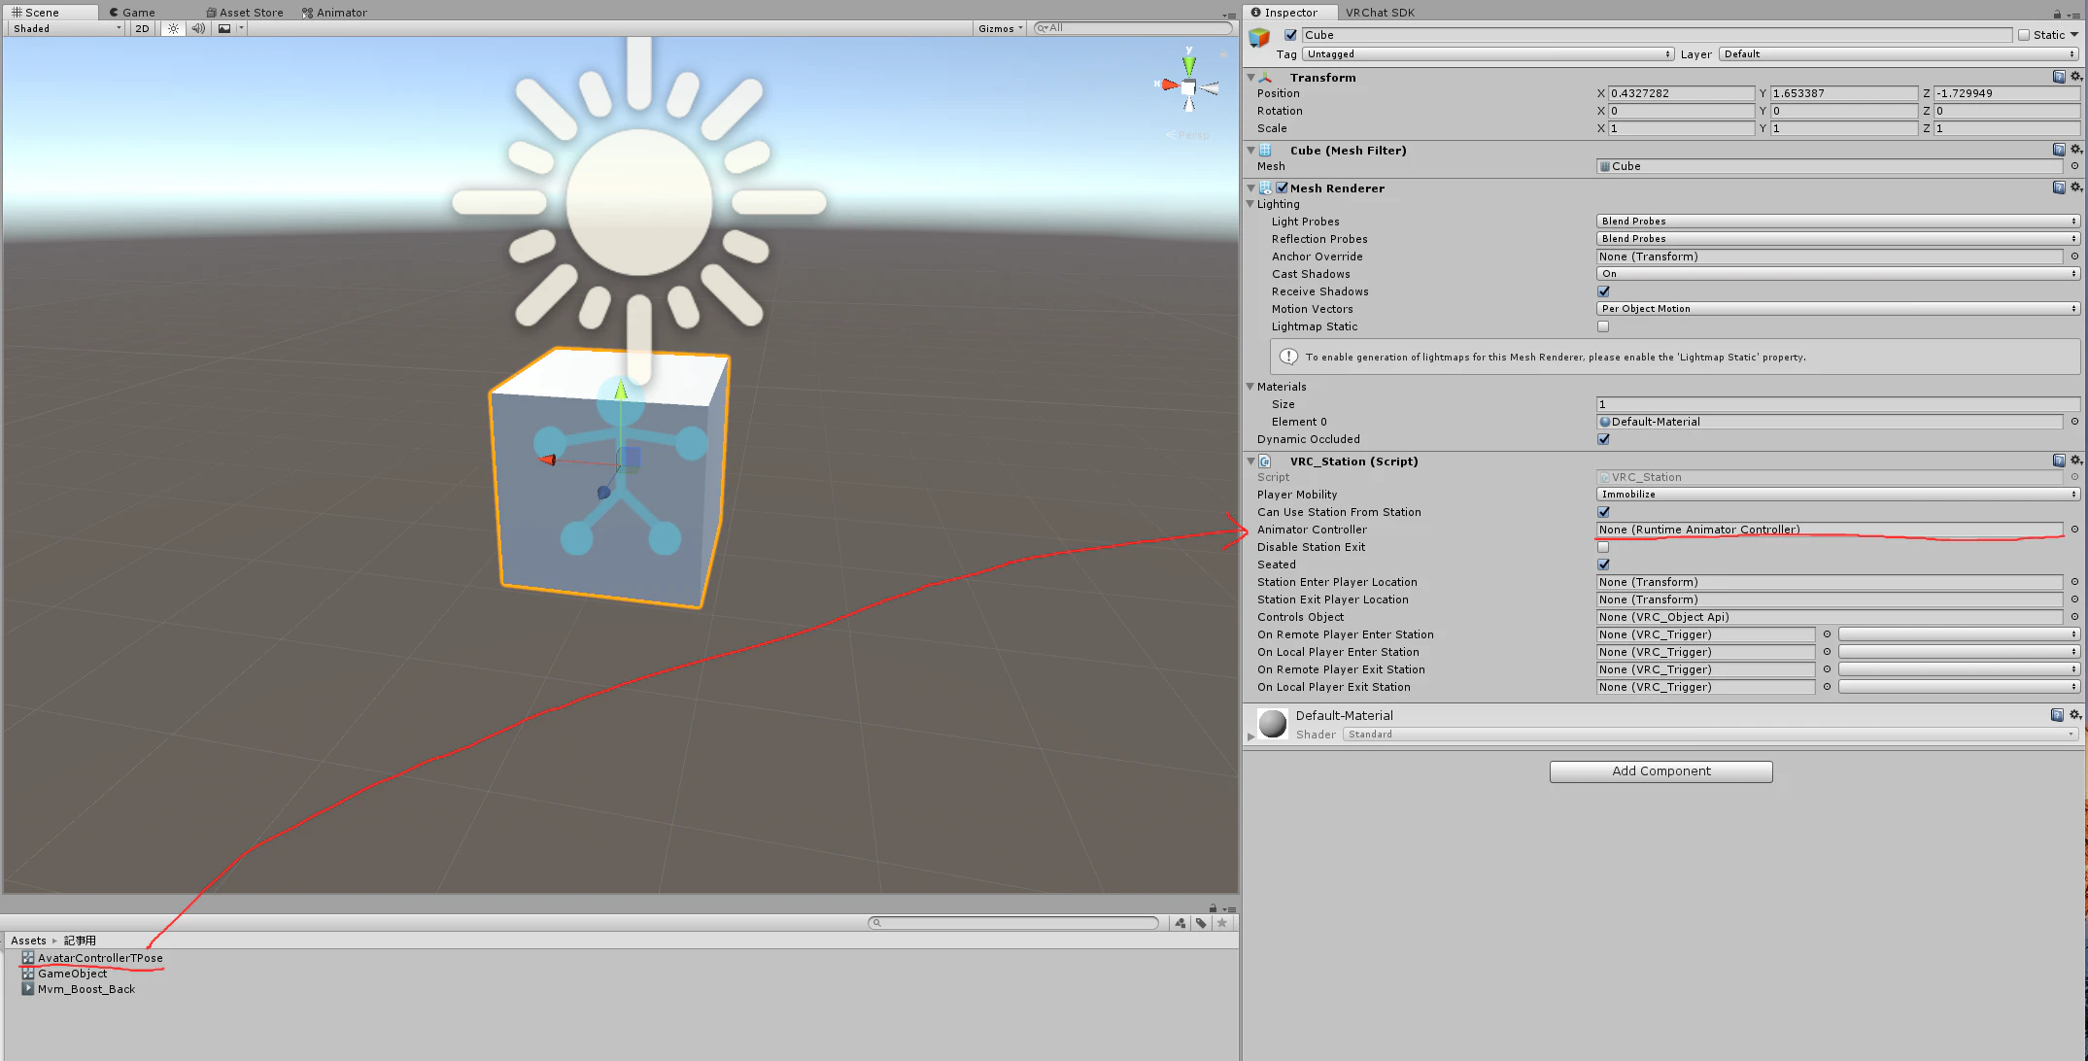Click the 2D view mode button
Viewport: 2088px width, 1061px height.
coord(143,28)
